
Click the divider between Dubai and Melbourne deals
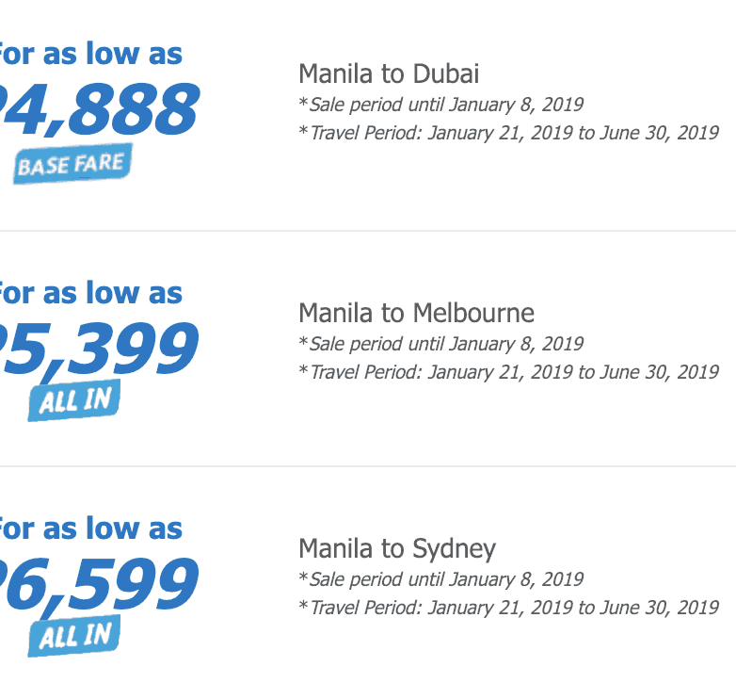368,231
